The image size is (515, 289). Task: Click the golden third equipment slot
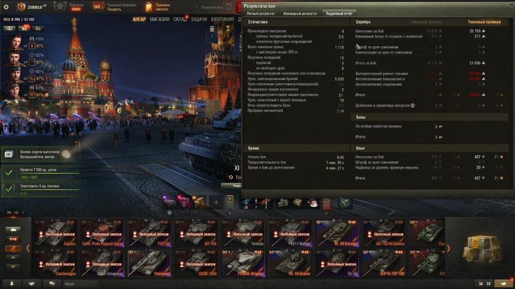pyautogui.click(x=199, y=202)
